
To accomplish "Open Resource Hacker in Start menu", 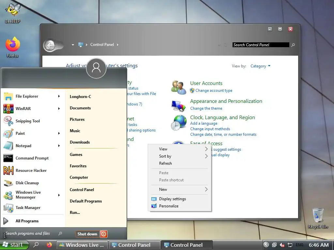I will [x=32, y=171].
